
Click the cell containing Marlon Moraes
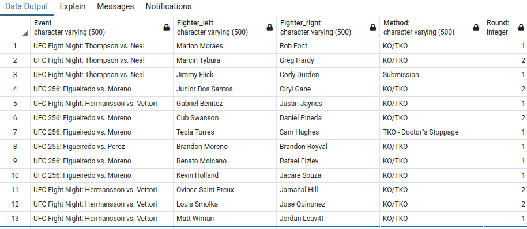click(225, 46)
